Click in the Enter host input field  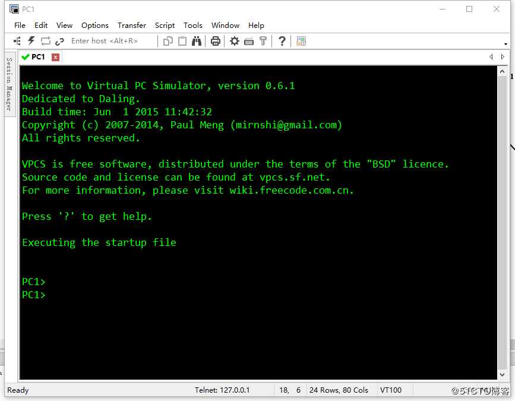point(112,41)
